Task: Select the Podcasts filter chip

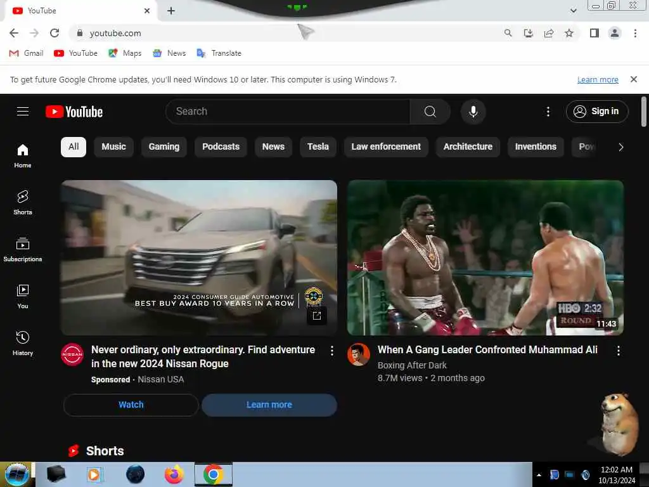Action: [221, 147]
